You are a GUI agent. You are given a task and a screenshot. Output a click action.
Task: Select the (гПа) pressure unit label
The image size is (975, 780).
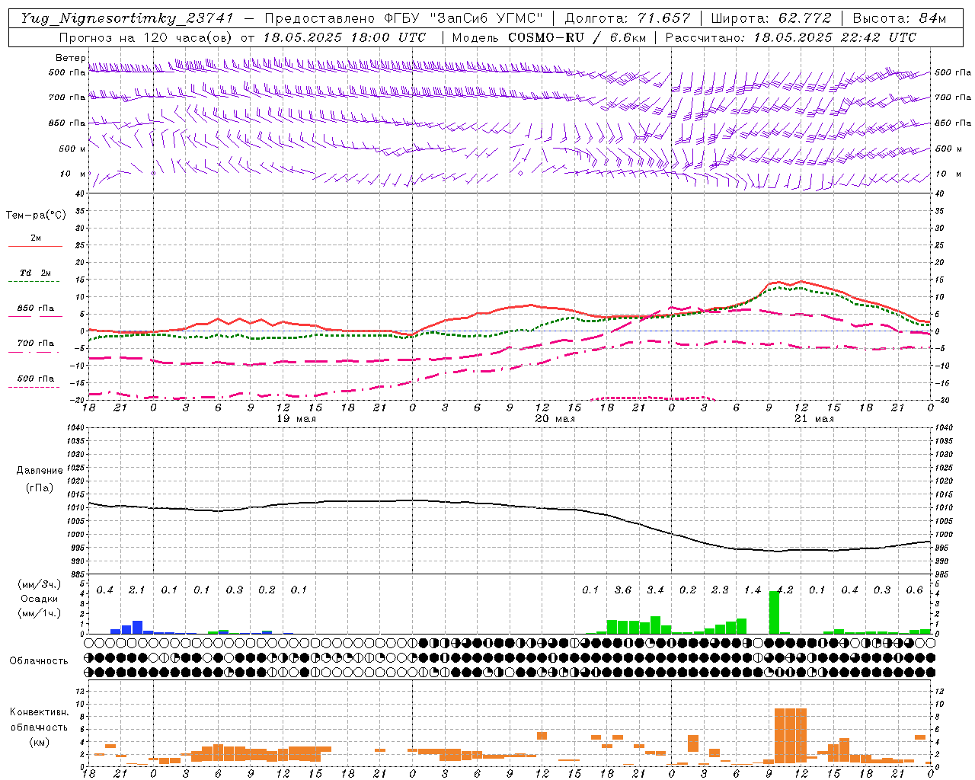(40, 487)
